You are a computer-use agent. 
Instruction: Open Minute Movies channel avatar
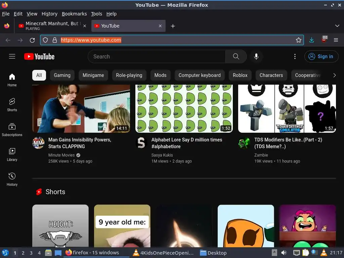[38, 143]
